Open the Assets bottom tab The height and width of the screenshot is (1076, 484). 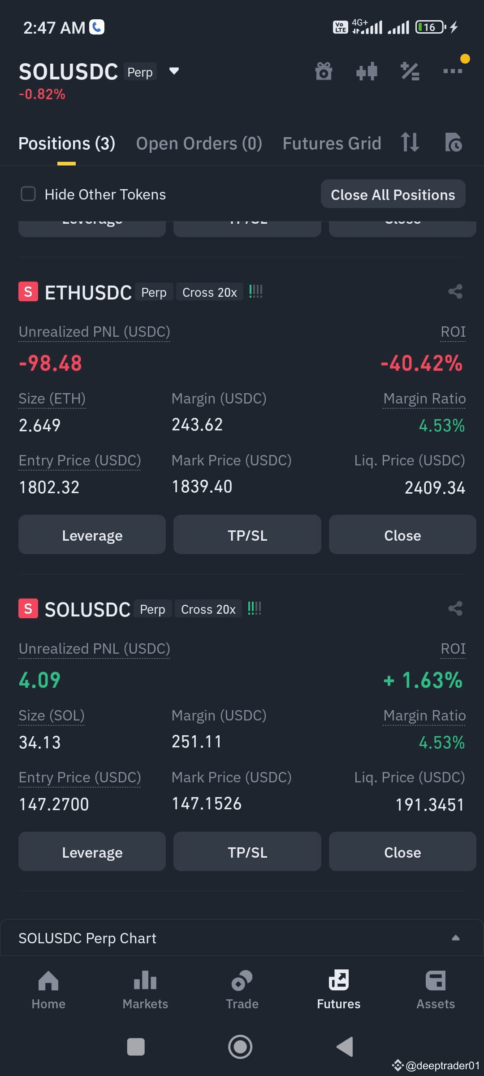pyautogui.click(x=436, y=990)
